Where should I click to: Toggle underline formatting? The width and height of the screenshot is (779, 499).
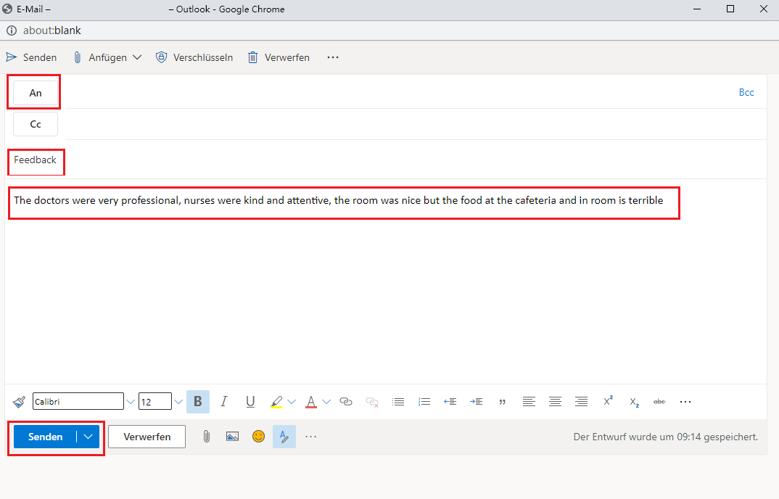pos(250,402)
